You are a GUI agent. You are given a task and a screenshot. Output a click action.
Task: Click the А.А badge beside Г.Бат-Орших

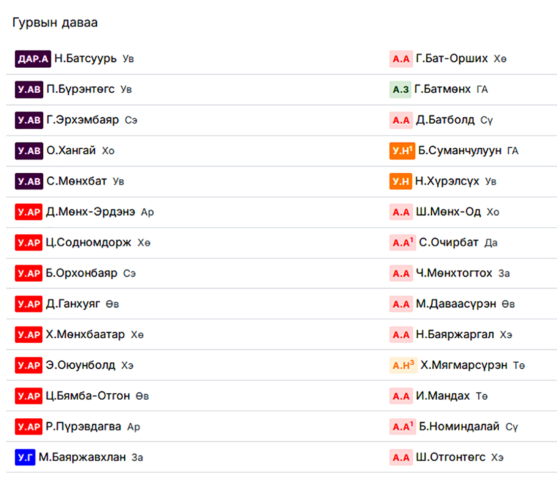click(401, 59)
